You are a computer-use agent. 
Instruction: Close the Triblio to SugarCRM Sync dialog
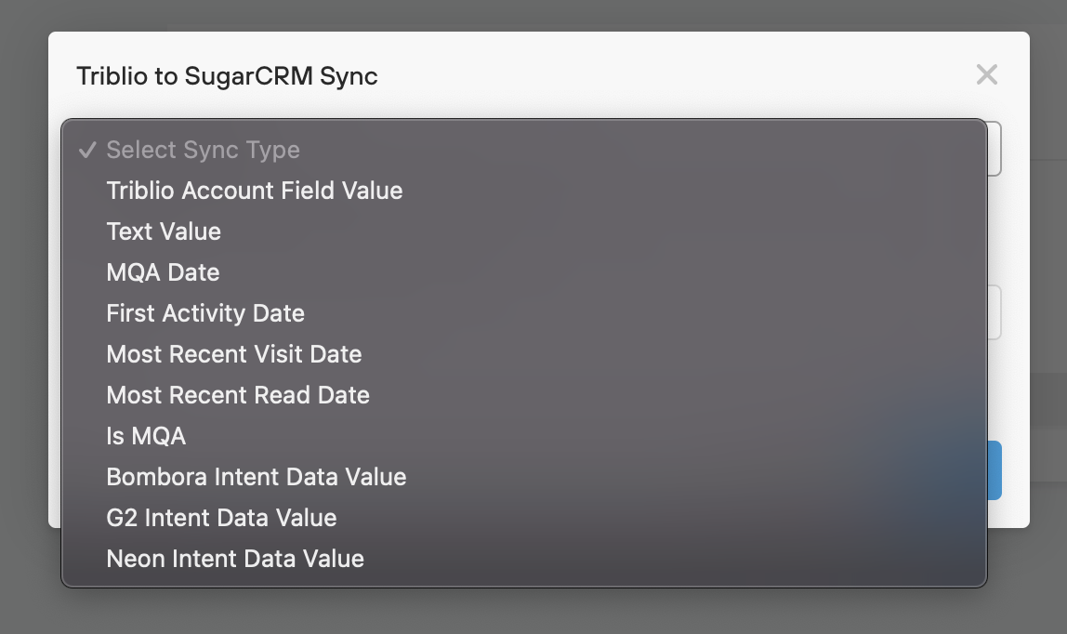pyautogui.click(x=987, y=74)
